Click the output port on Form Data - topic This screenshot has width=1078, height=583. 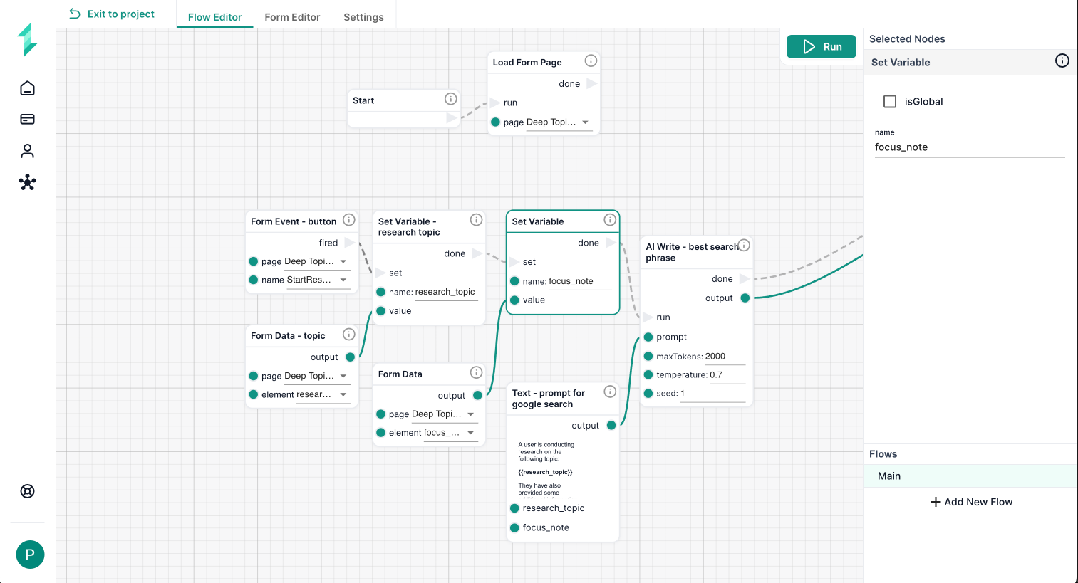point(351,357)
